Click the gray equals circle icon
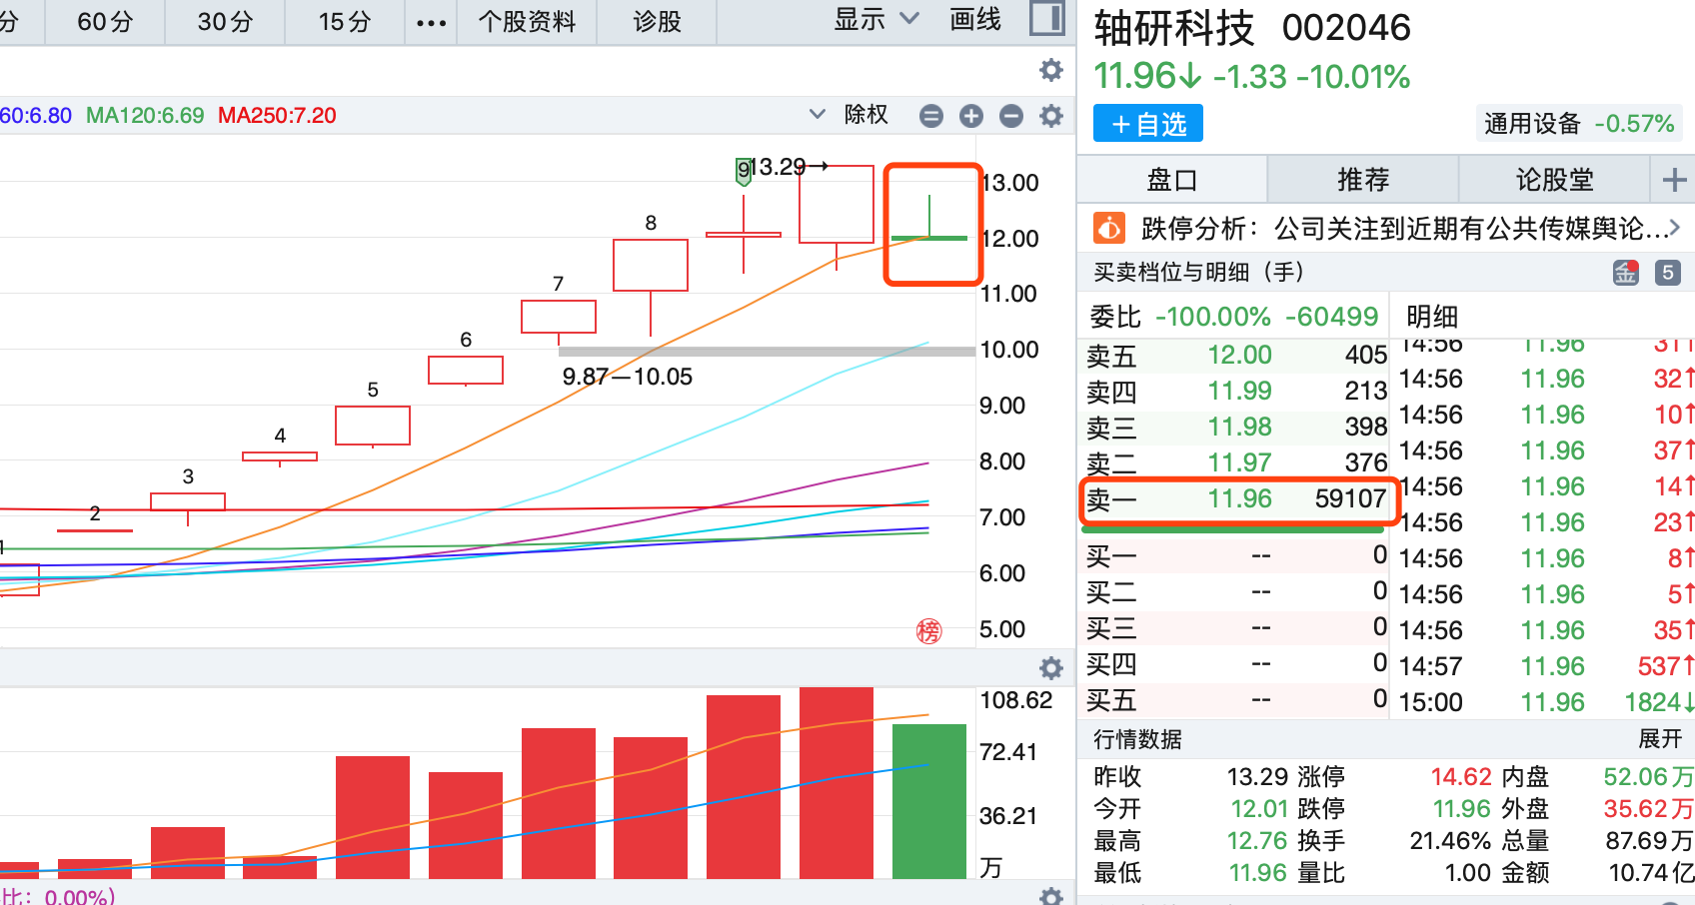The width and height of the screenshot is (1695, 905). click(x=931, y=116)
